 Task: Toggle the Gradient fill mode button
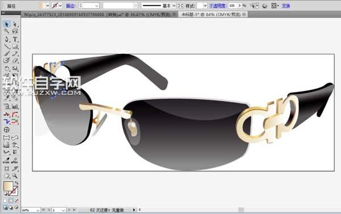click(11, 201)
